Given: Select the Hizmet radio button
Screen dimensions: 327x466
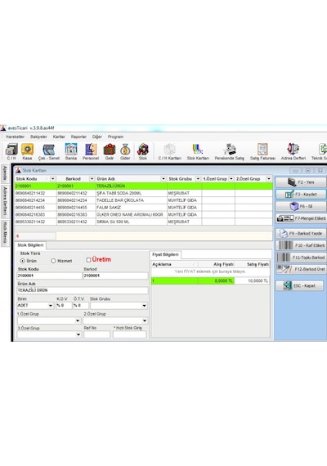Looking at the screenshot, I should [x=53, y=261].
